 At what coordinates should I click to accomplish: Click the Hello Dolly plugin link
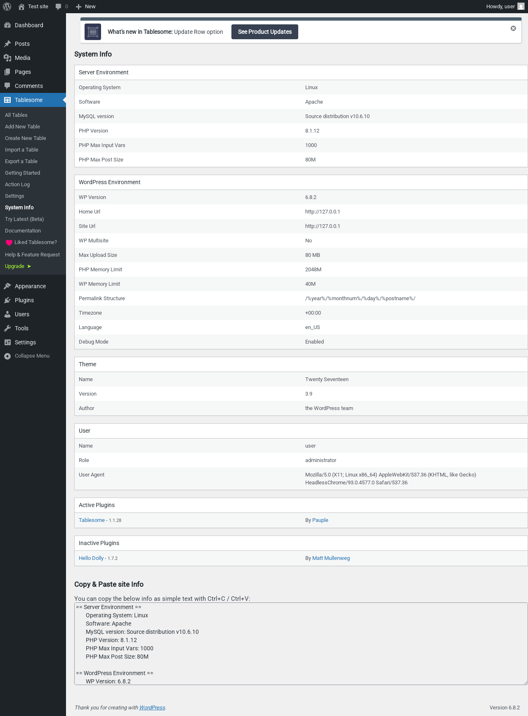91,558
